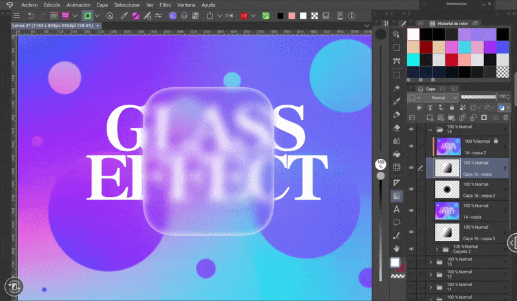This screenshot has width=517, height=301.
Task: Select the Ruler triangle tool
Action: (x=397, y=183)
